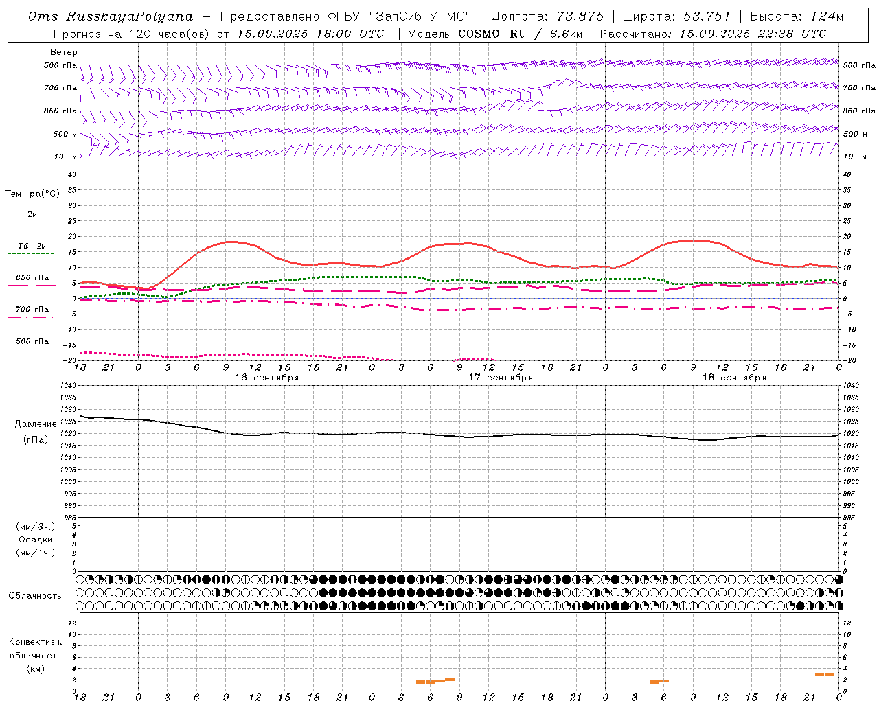Click the 'Облачность' cloudiness row label

pyautogui.click(x=35, y=596)
